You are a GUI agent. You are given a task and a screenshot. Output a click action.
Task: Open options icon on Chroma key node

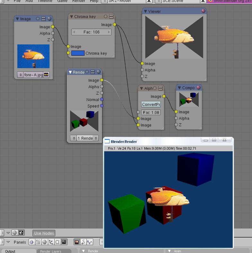pos(111,16)
